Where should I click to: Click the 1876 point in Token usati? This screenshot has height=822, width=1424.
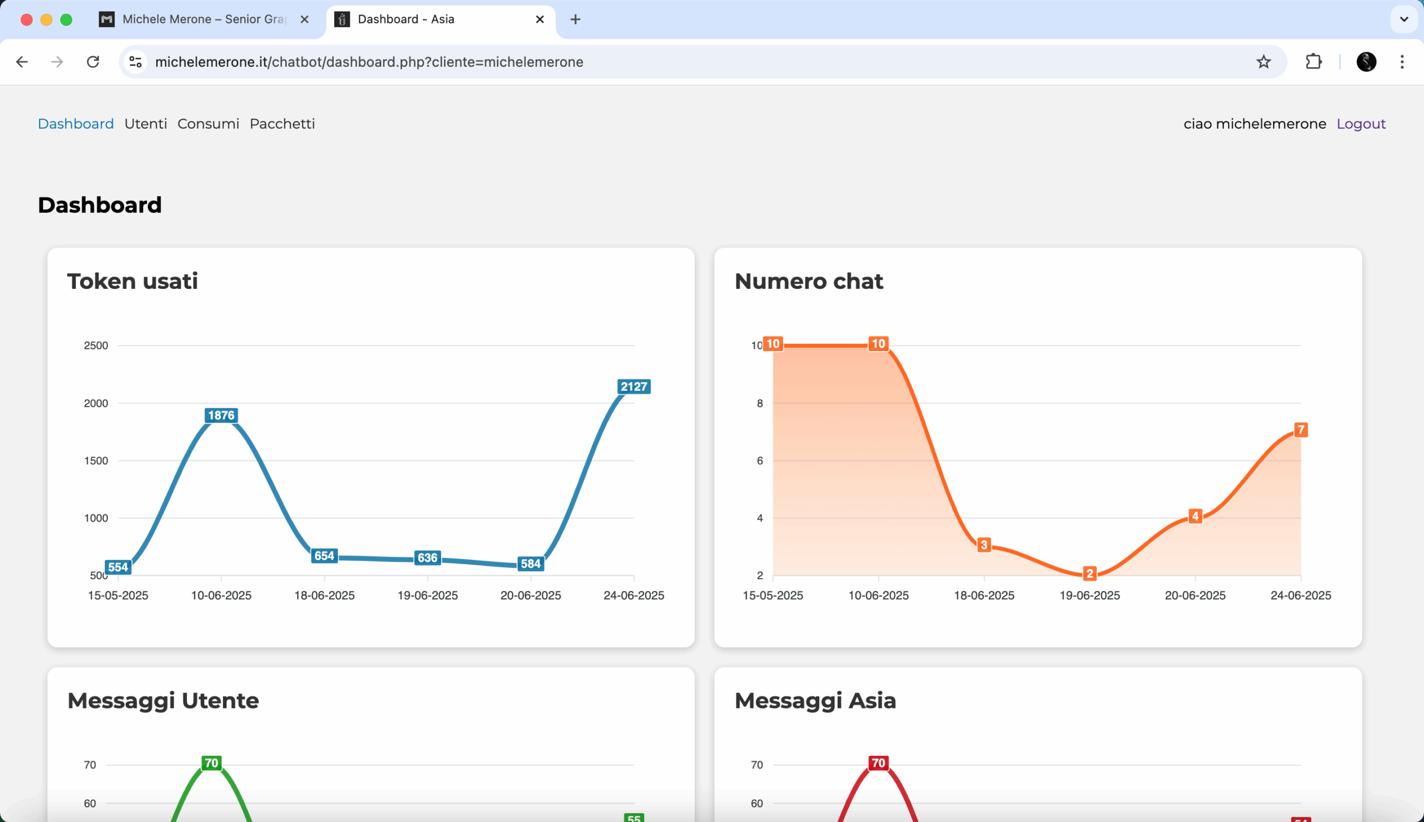click(221, 416)
